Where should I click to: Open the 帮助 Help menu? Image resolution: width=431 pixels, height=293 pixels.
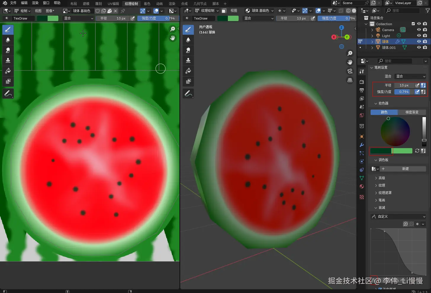click(57, 3)
